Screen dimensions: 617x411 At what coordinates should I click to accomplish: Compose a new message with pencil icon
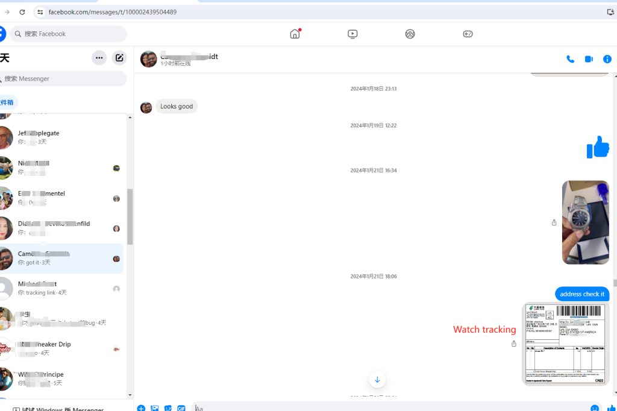click(x=119, y=58)
